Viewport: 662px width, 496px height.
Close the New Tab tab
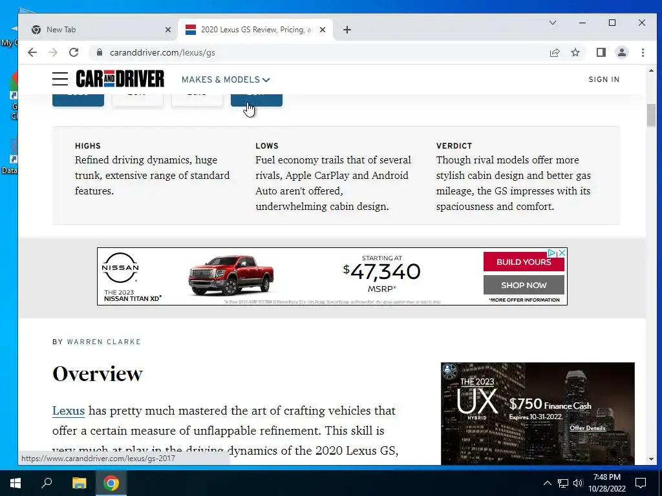167,30
